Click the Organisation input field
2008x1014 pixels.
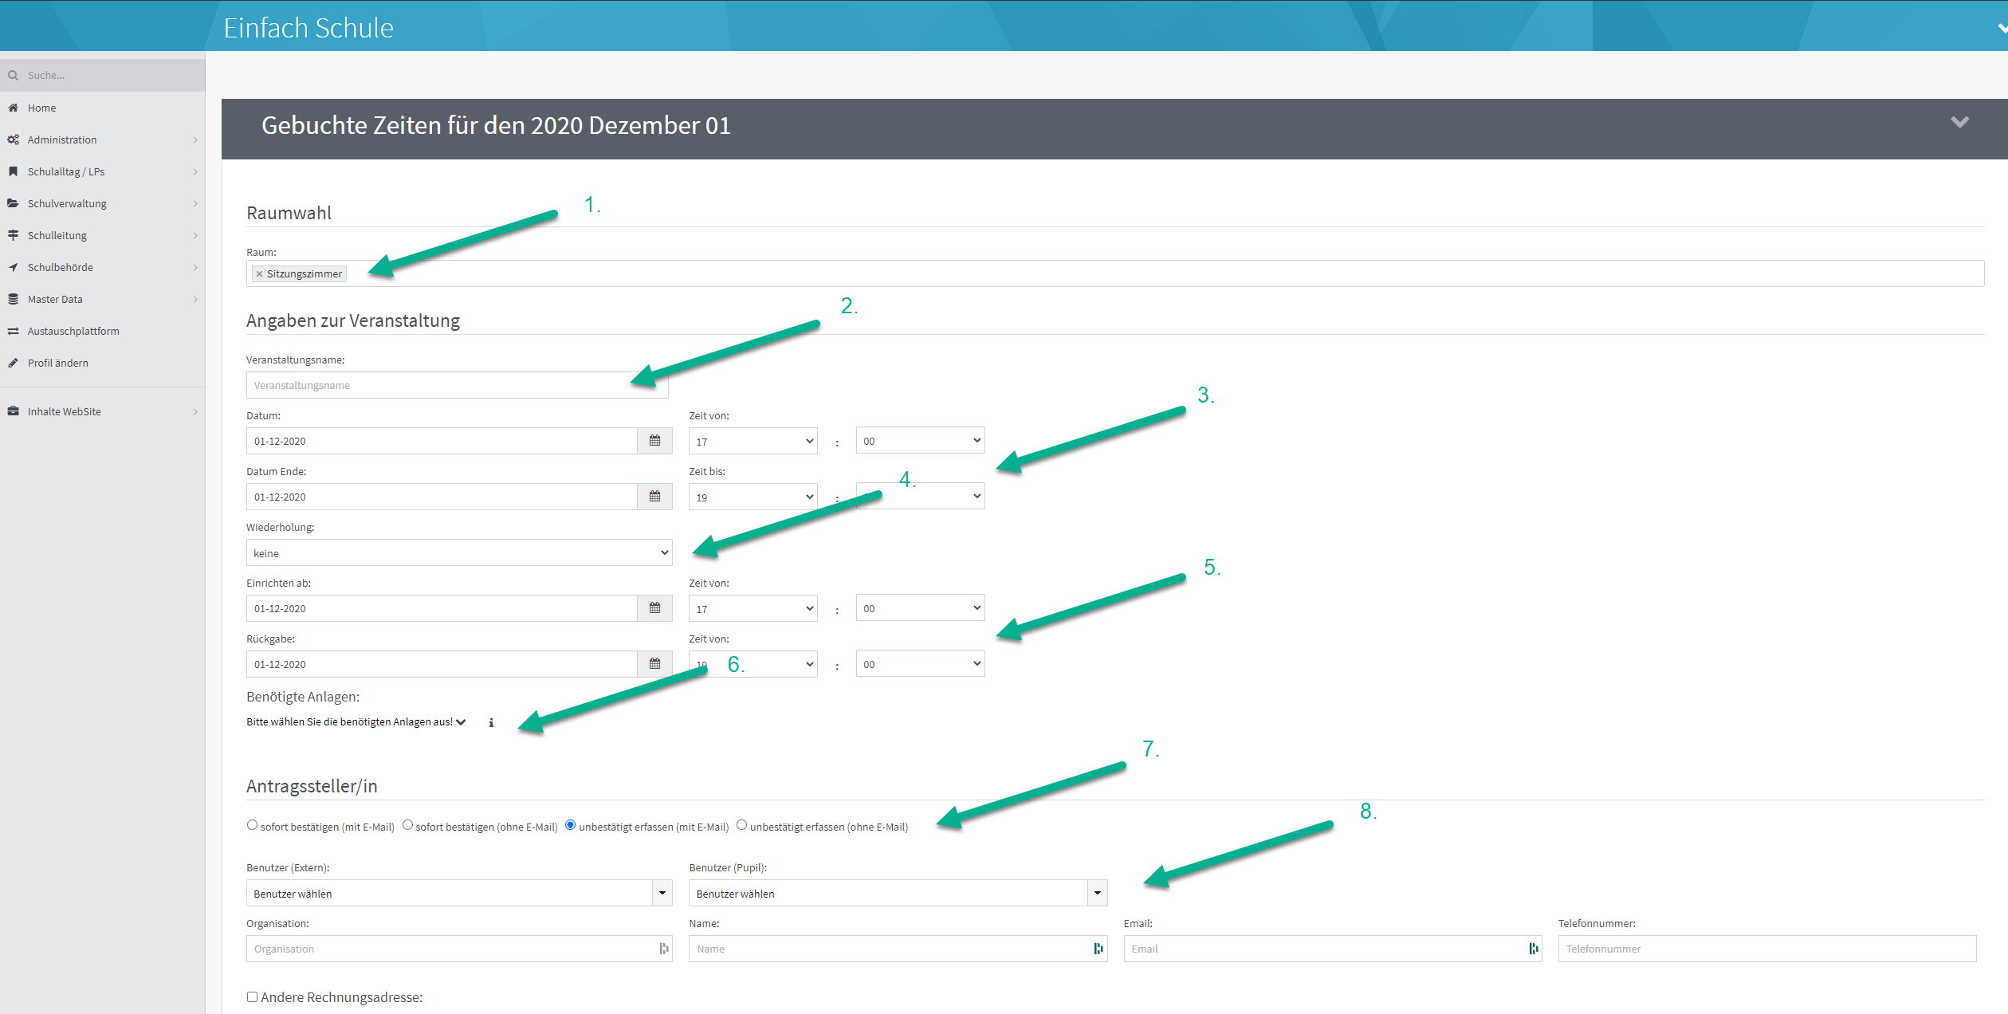pos(459,949)
